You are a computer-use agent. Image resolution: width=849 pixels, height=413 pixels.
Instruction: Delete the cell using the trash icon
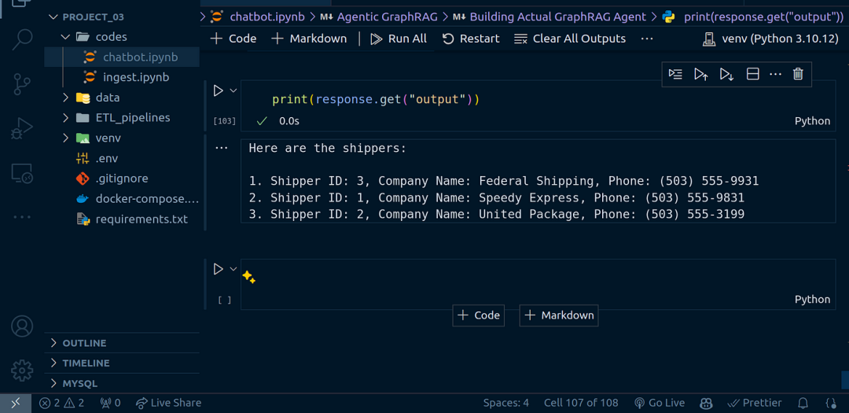798,74
